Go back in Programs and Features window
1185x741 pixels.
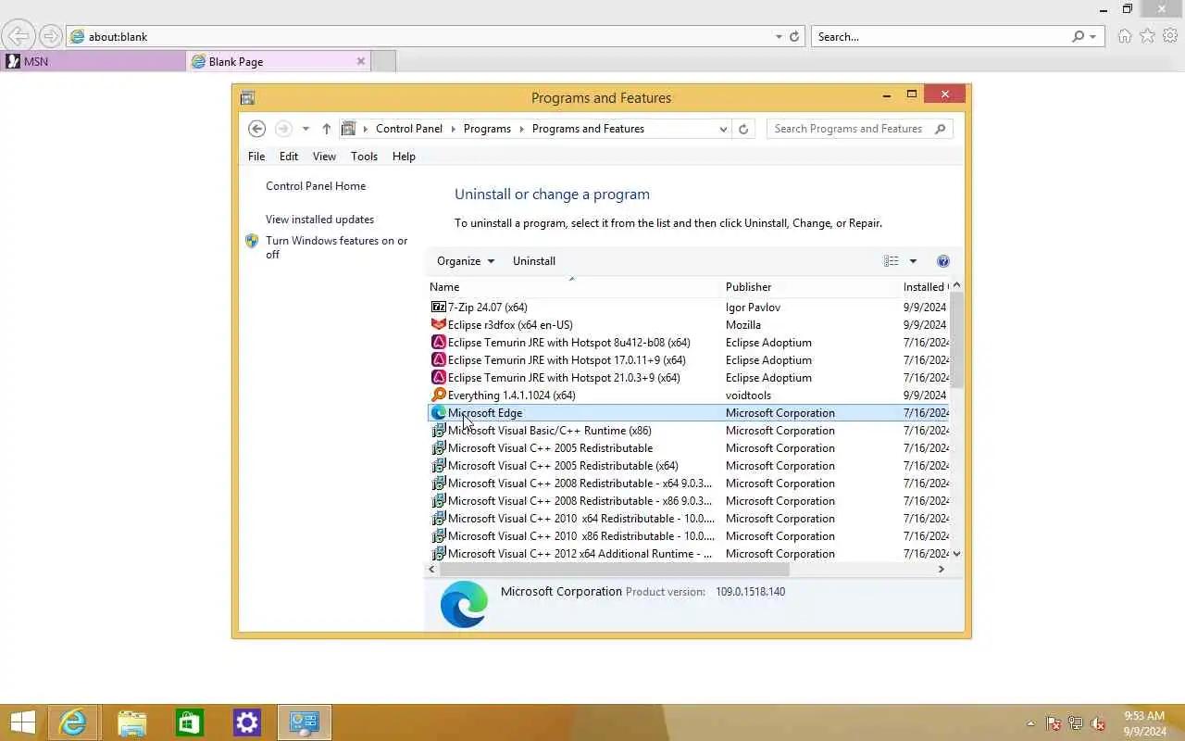coord(257,129)
